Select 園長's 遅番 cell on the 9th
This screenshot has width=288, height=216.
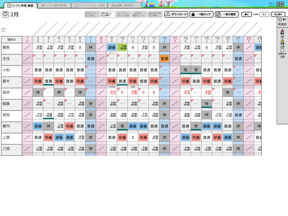(x=112, y=48)
